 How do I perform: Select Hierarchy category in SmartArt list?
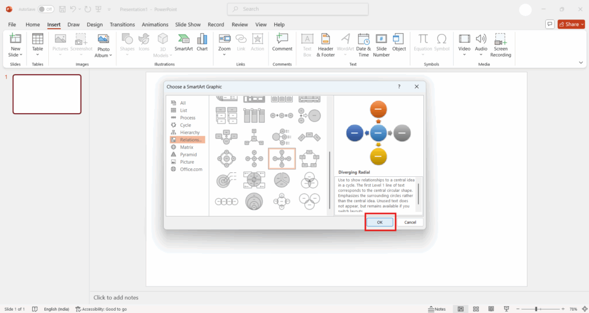click(190, 133)
